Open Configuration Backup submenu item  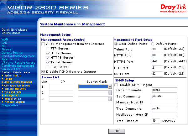pos(17,86)
